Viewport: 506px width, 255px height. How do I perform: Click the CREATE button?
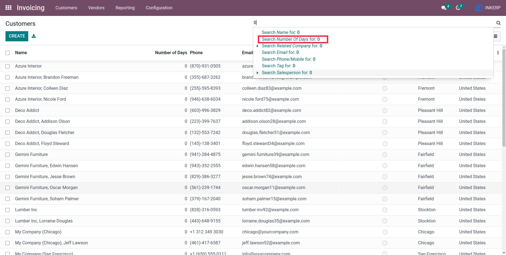(x=17, y=36)
